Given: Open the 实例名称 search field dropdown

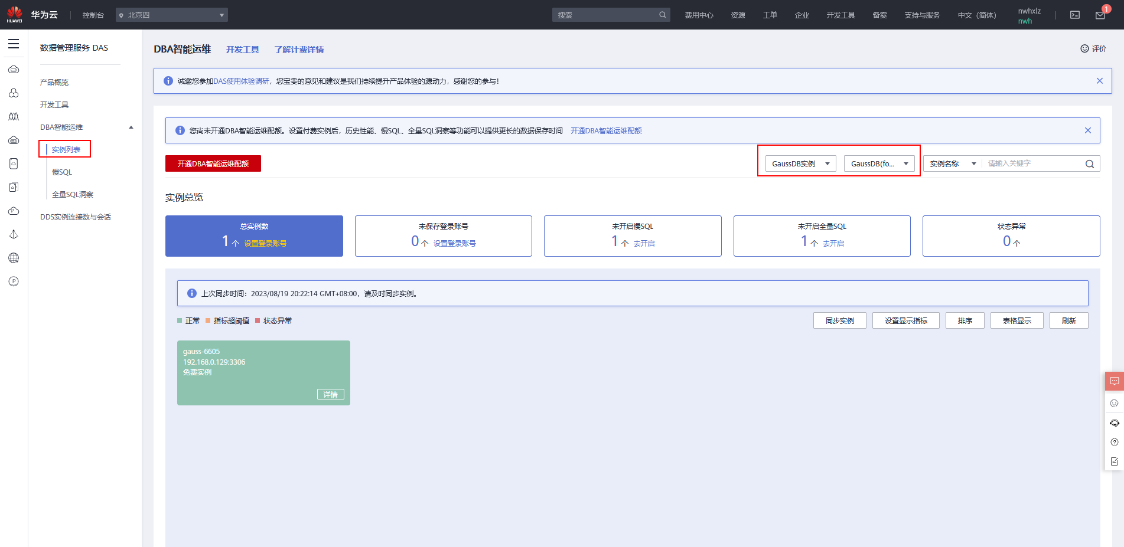Looking at the screenshot, I should [953, 163].
